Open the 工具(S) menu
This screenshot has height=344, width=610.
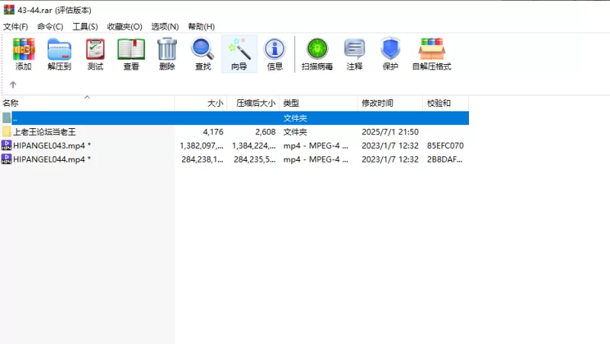(x=85, y=27)
